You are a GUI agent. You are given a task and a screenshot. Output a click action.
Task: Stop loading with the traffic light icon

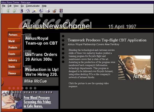[61, 11]
